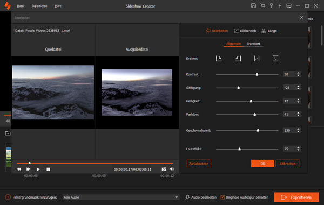This screenshot has height=205, width=324.
Task: Open the Hintergrundmusik Kein Audio dropdown
Action: pos(120,197)
